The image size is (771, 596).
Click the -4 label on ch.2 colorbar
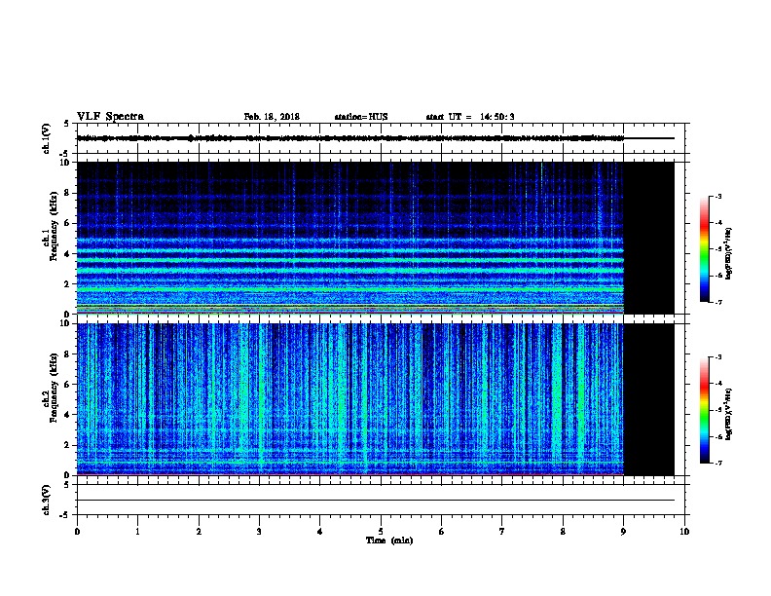coord(717,384)
